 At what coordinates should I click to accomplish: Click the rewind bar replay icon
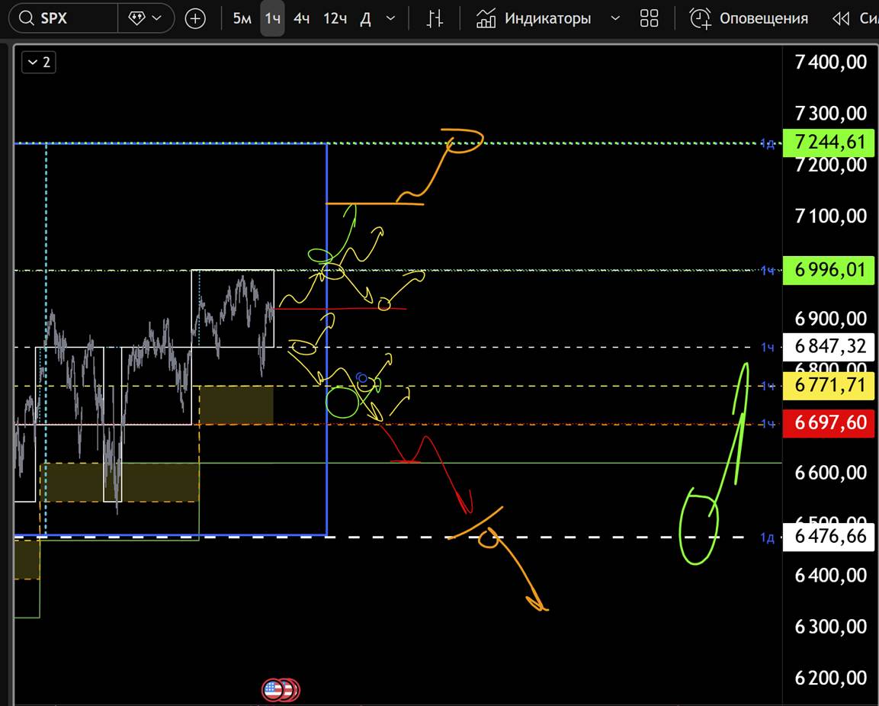(x=841, y=18)
